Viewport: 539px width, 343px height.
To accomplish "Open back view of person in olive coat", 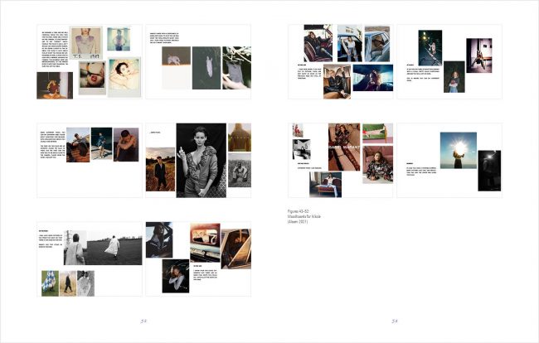I will point(240,138).
